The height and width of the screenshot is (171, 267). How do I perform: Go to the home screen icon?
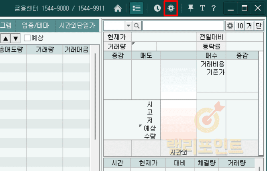(x=118, y=8)
